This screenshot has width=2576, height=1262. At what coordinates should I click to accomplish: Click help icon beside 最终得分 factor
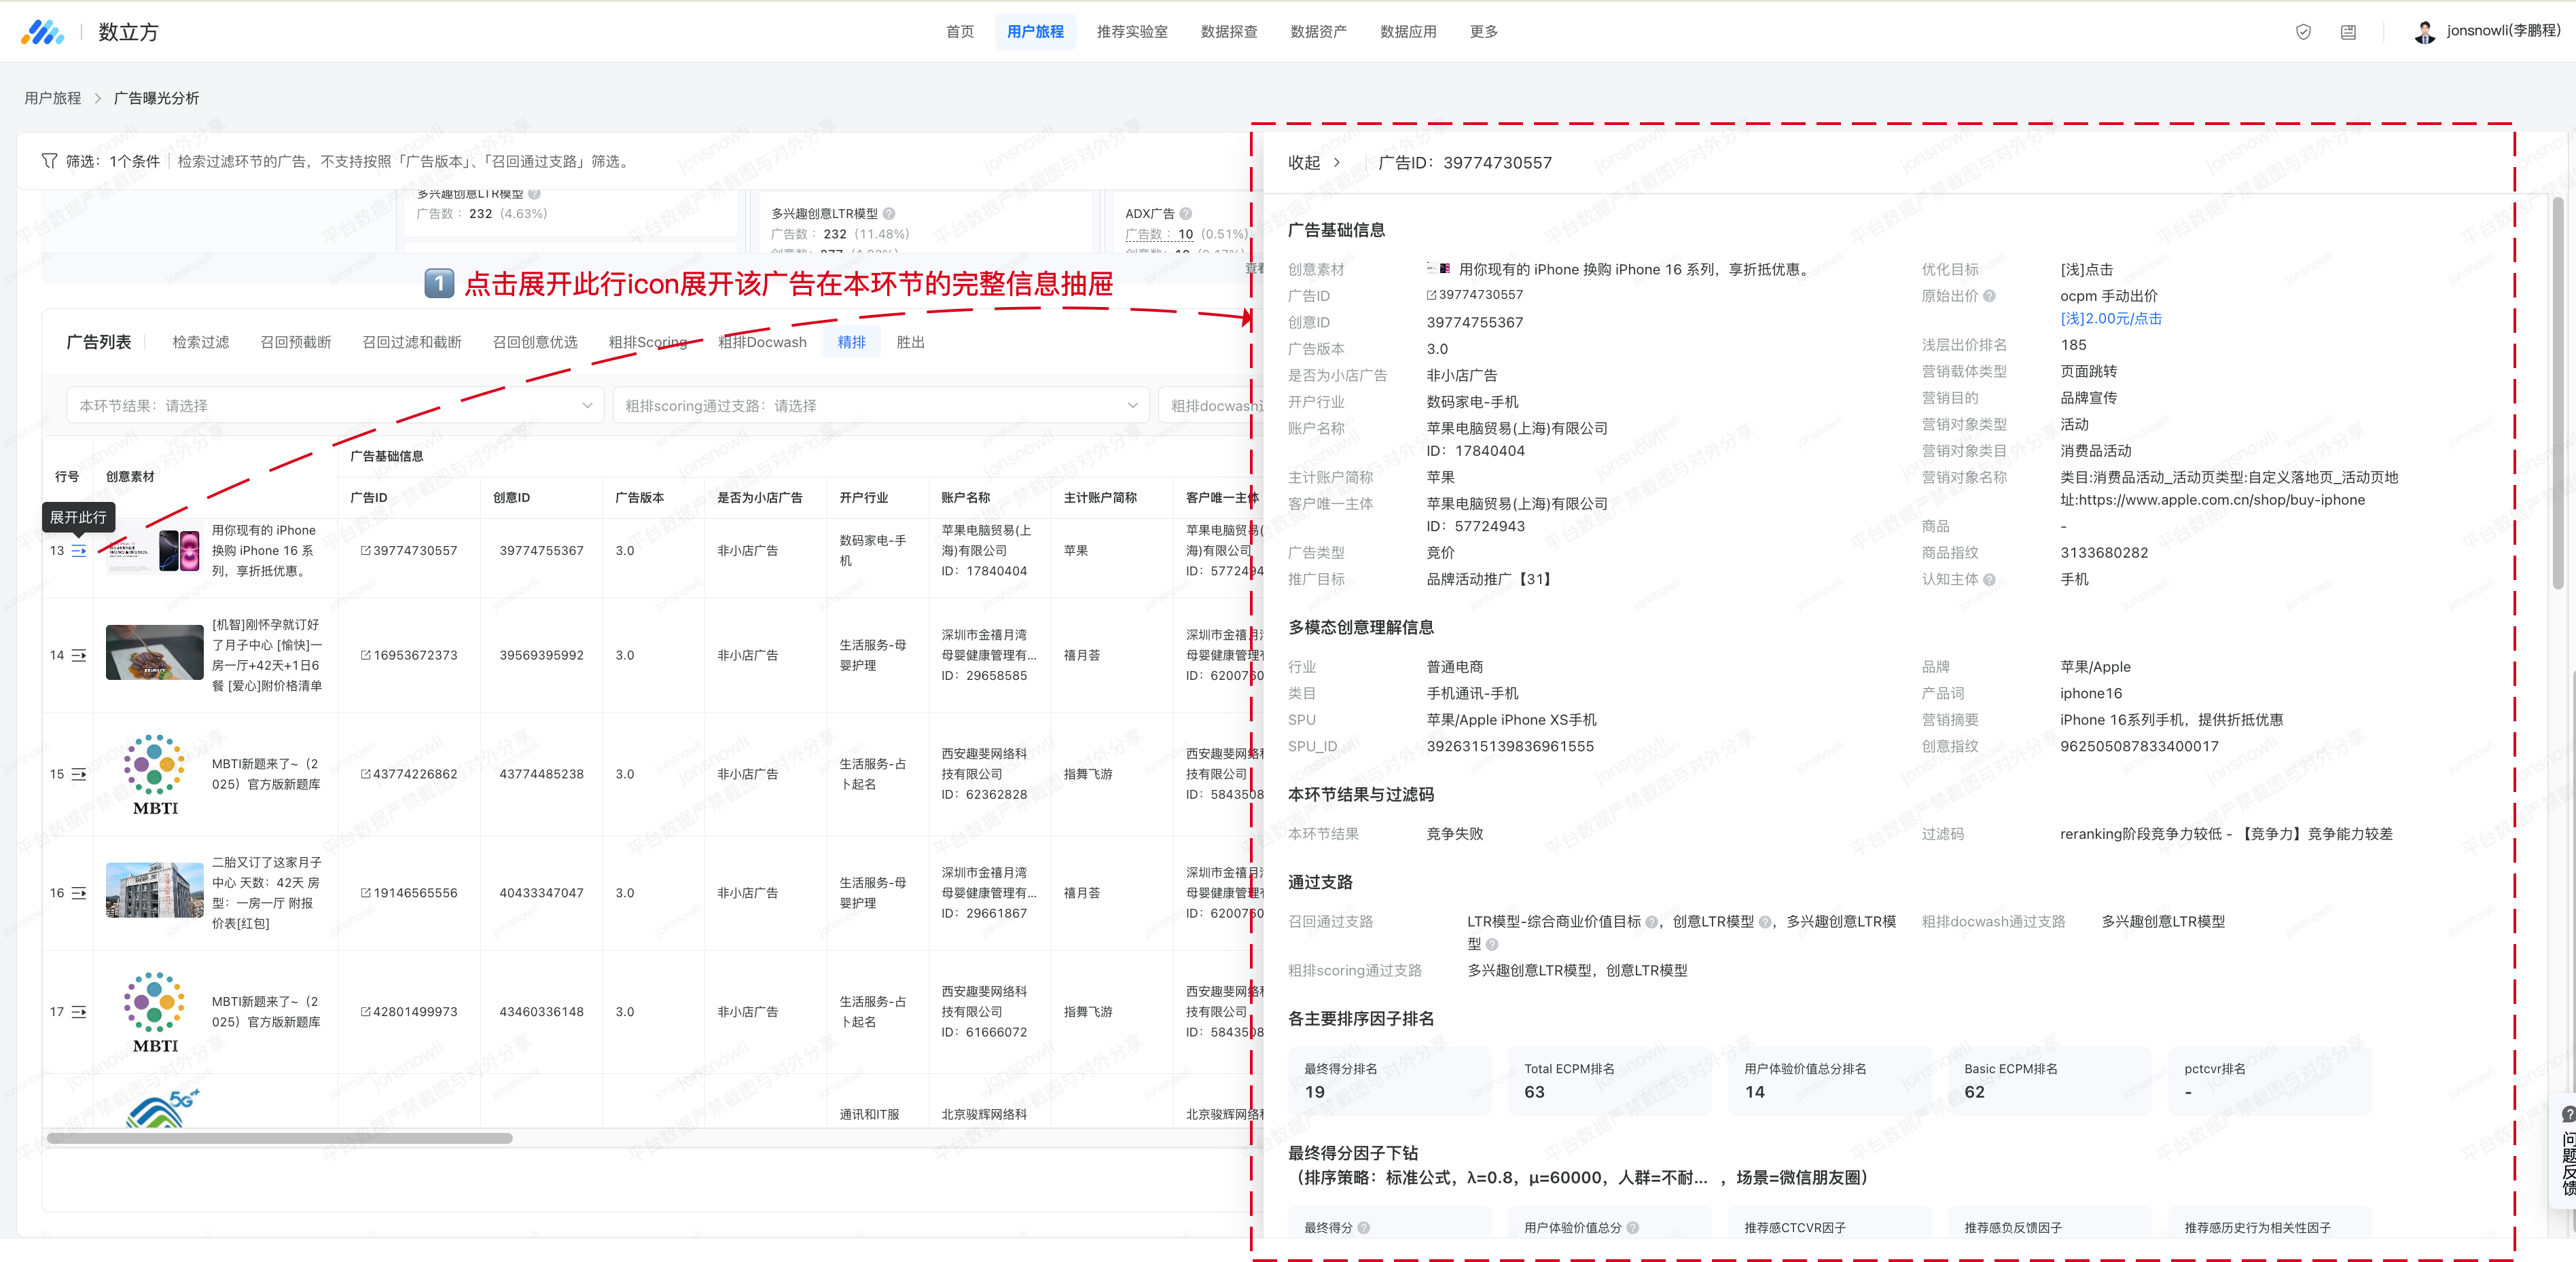(x=1364, y=1227)
